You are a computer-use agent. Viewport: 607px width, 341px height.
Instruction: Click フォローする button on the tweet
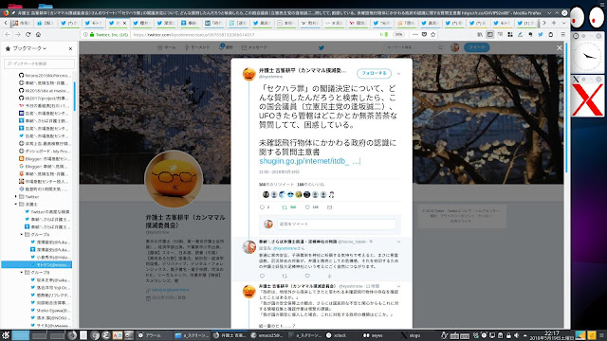374,73
